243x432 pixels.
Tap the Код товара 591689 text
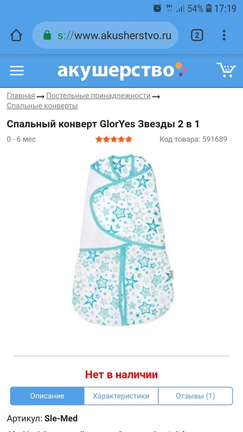point(193,139)
